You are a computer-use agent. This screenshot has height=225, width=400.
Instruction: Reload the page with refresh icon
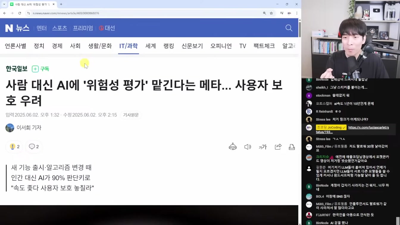point(20,13)
